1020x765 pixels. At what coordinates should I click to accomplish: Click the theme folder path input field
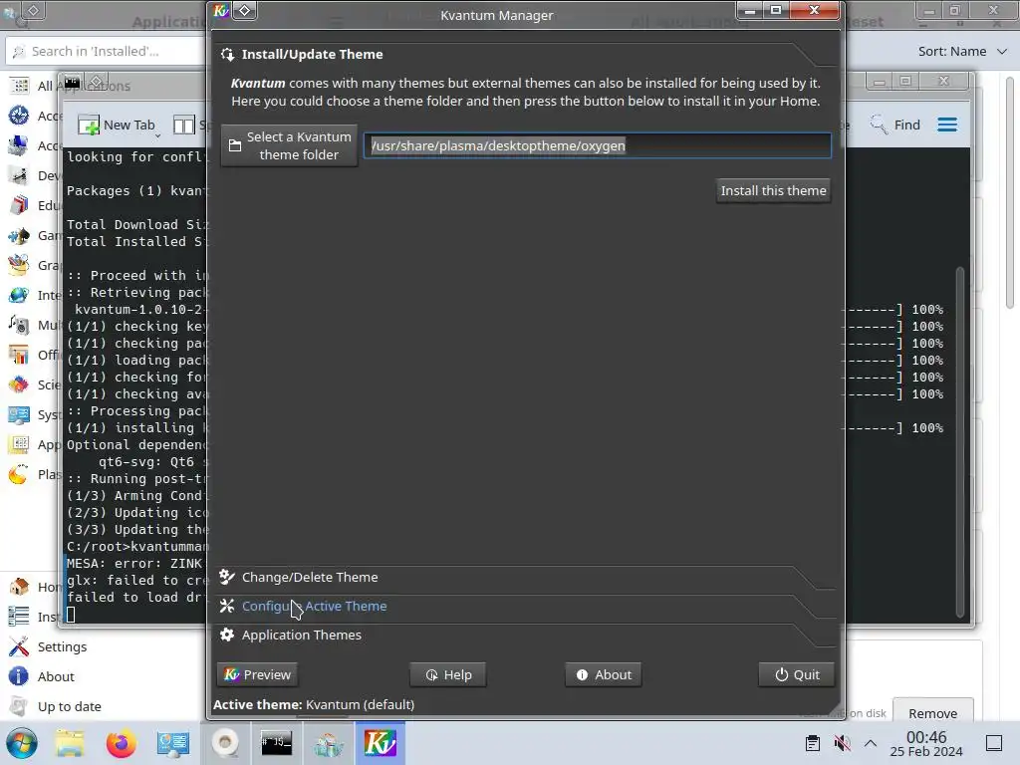598,145
